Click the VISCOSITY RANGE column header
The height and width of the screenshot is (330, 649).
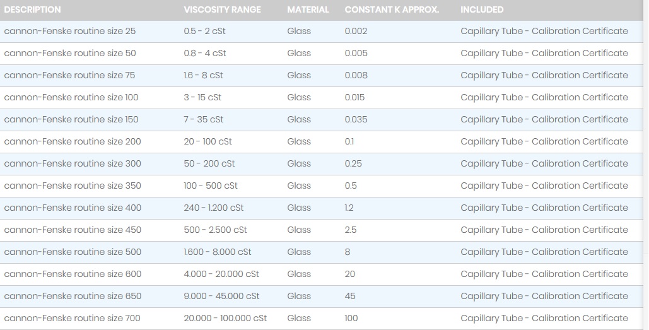pos(222,10)
